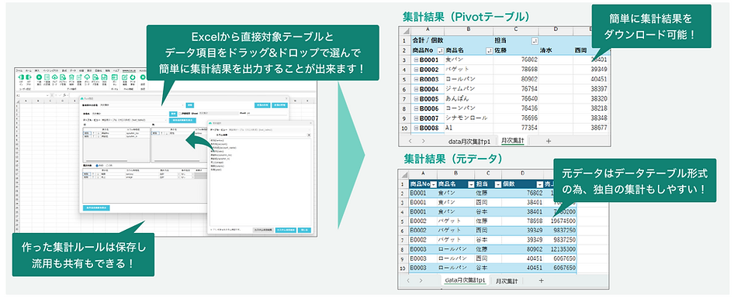Open the ヘルプ tab in the Excel ribbon

[x=116, y=70]
